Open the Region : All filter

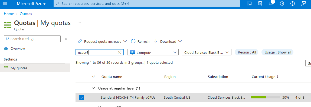point(246,52)
